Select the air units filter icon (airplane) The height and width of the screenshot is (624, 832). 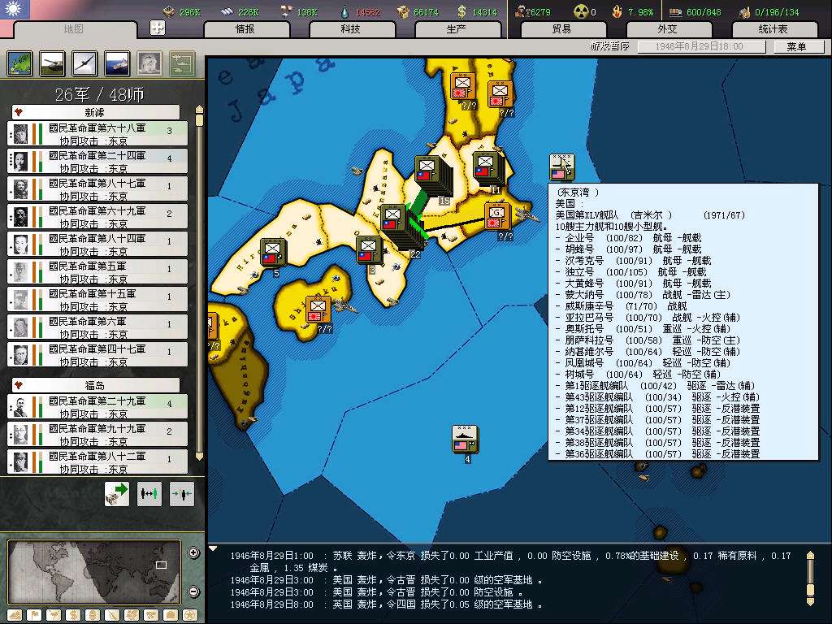pos(84,63)
